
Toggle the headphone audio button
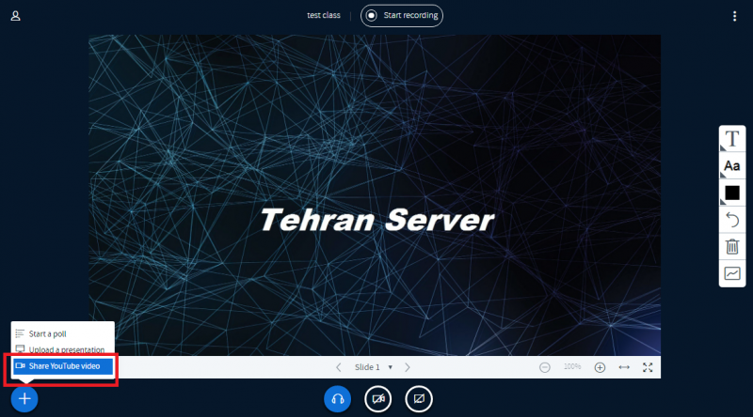click(337, 399)
